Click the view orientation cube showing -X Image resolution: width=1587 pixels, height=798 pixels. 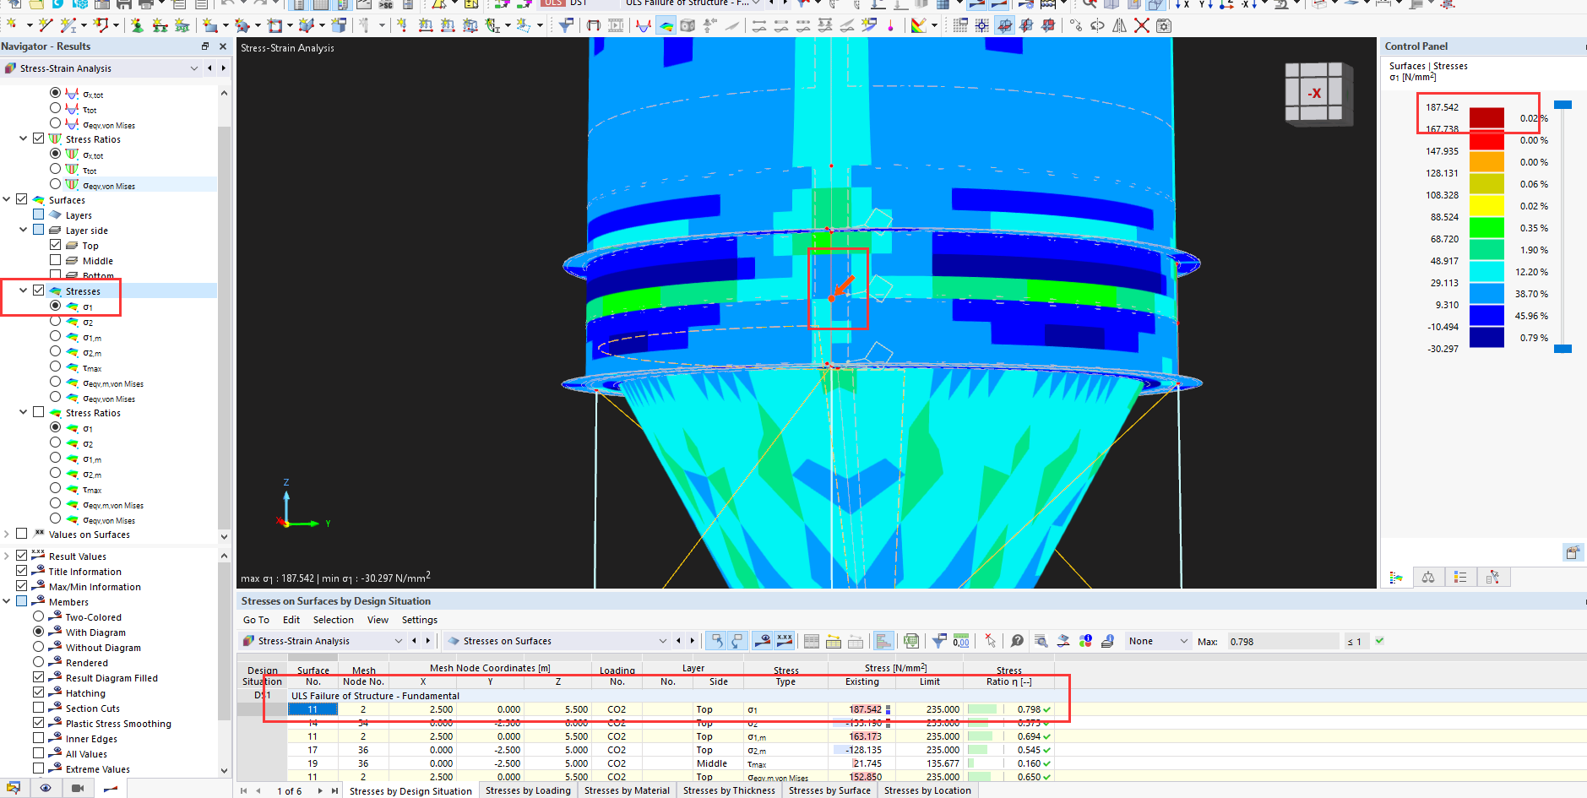click(1314, 93)
